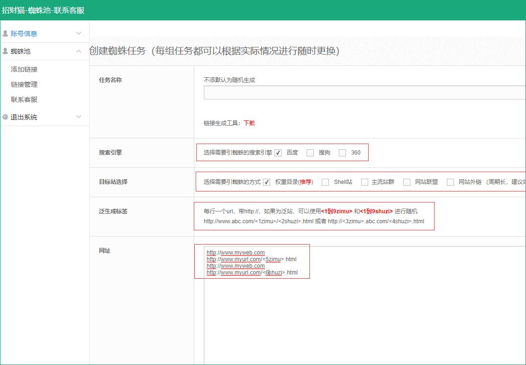Click the 5zimu URL line in the textarea
Screen dimensions: 526x365
point(252,259)
